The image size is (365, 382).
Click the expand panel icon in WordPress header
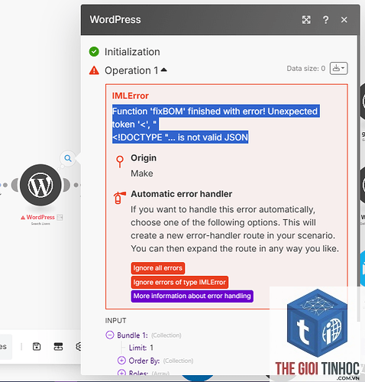(x=306, y=20)
